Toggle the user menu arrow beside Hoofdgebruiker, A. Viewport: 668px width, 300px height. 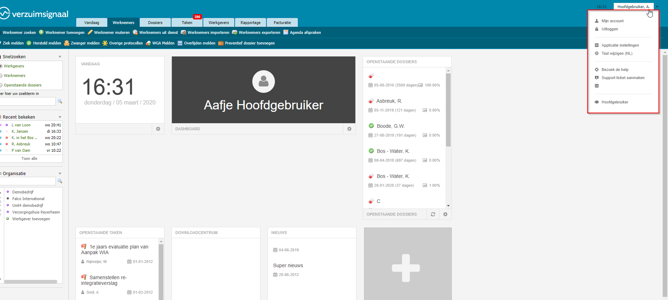(657, 7)
